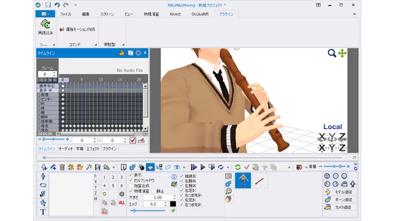Click the undo arrow in title bar

57,5
